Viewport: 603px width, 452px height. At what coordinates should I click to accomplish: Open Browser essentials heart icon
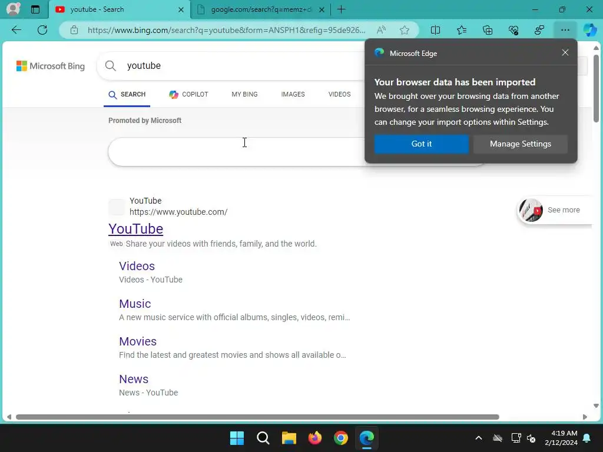coord(513,30)
